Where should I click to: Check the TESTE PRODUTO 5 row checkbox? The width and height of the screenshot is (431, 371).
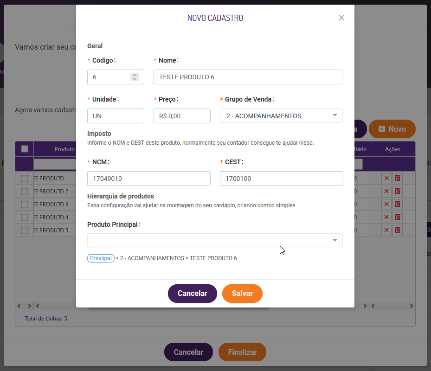[25, 230]
